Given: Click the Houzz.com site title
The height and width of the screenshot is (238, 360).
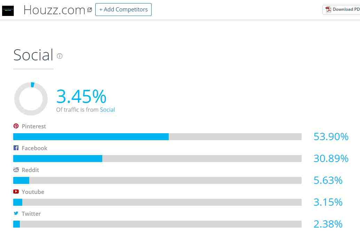Looking at the screenshot, I should coord(54,10).
